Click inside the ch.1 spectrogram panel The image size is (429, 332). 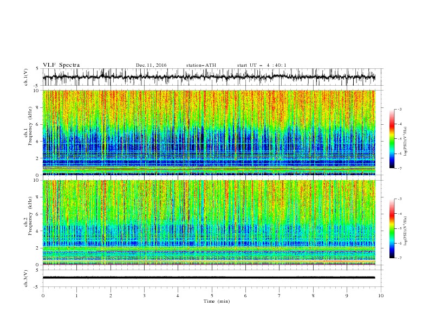(209, 132)
